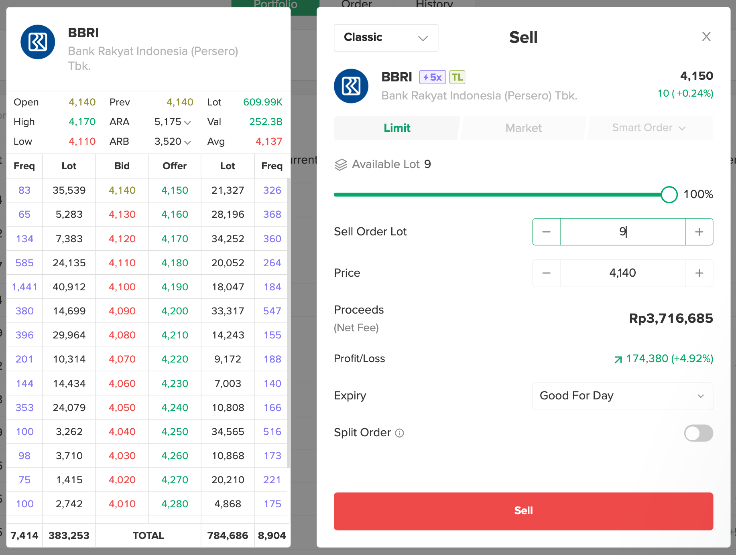736x555 pixels.
Task: Select offer price 4,170 in the order book
Action: tap(175, 239)
